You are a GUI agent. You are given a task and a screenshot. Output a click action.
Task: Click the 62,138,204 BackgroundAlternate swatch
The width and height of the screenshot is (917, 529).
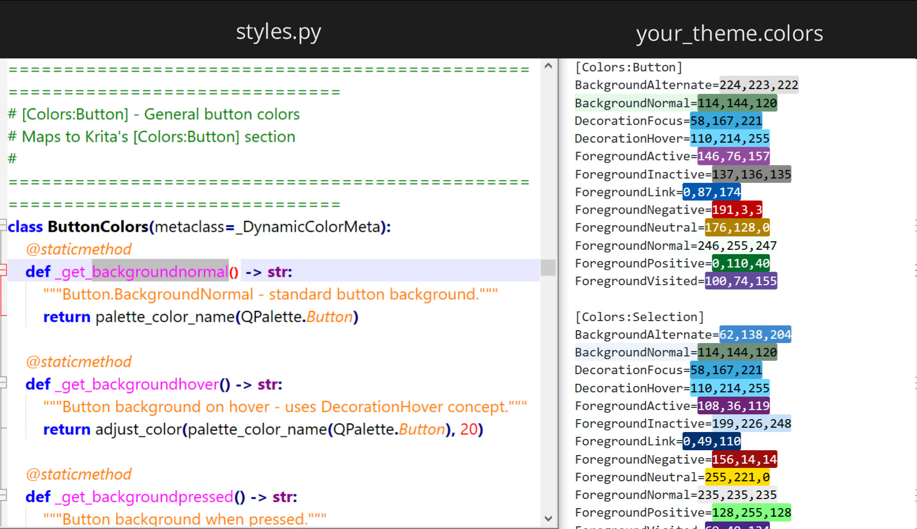point(755,334)
